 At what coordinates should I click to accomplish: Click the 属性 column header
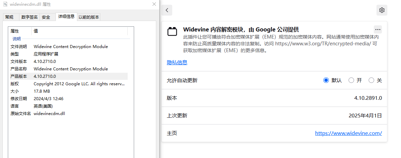coord(20,31)
